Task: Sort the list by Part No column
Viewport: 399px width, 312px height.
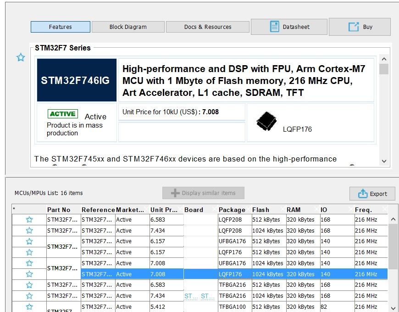Action: click(64, 210)
